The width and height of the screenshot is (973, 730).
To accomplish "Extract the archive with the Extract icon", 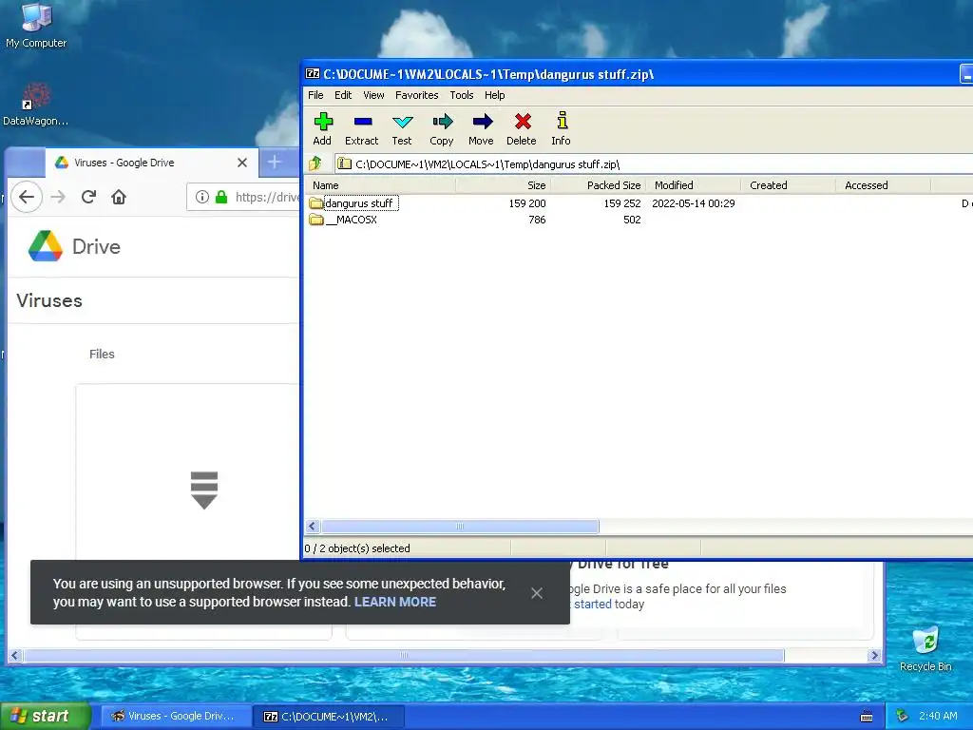I will click(x=362, y=129).
